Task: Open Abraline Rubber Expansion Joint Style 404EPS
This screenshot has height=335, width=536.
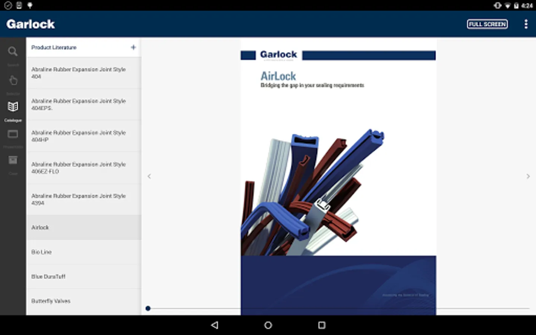Action: 84,105
